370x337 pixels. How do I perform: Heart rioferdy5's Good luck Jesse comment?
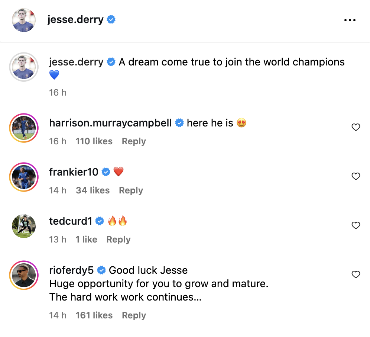coord(356,275)
